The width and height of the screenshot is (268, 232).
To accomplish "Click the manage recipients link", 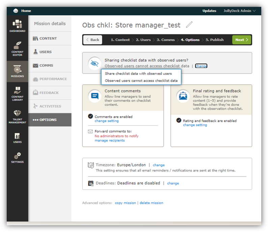I will 110,140.
